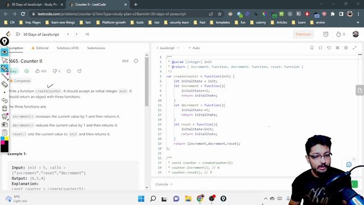Click the editor bookmark icon

point(312,48)
